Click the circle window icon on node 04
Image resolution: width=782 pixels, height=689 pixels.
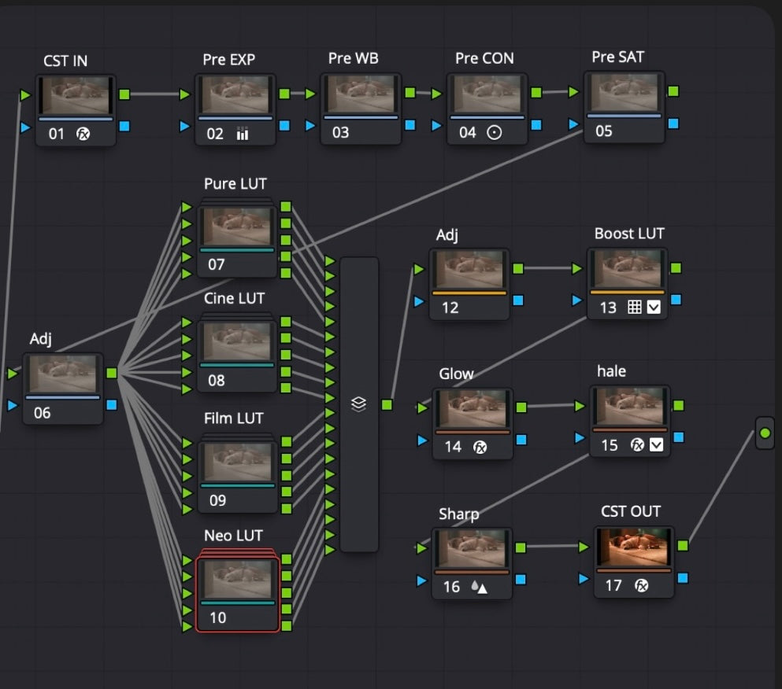[x=495, y=132]
